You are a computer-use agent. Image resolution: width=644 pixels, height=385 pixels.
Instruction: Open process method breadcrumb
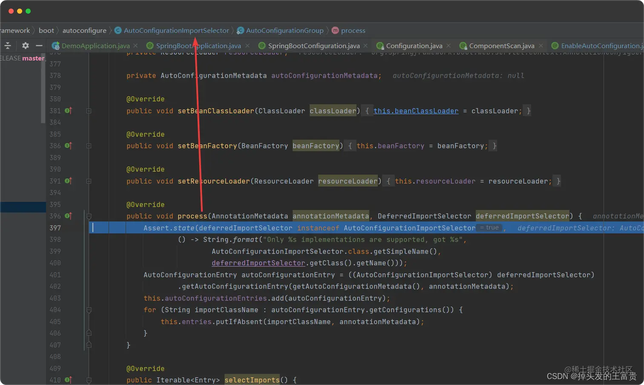coord(353,31)
